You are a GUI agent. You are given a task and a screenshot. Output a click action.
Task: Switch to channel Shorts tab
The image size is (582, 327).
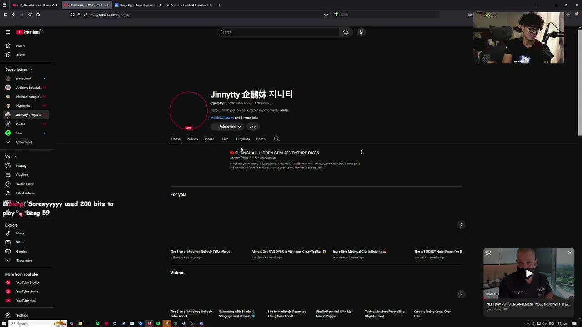pos(209,139)
